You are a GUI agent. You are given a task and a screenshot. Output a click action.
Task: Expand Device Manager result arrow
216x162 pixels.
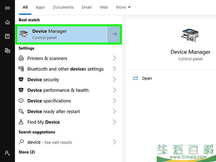114,34
